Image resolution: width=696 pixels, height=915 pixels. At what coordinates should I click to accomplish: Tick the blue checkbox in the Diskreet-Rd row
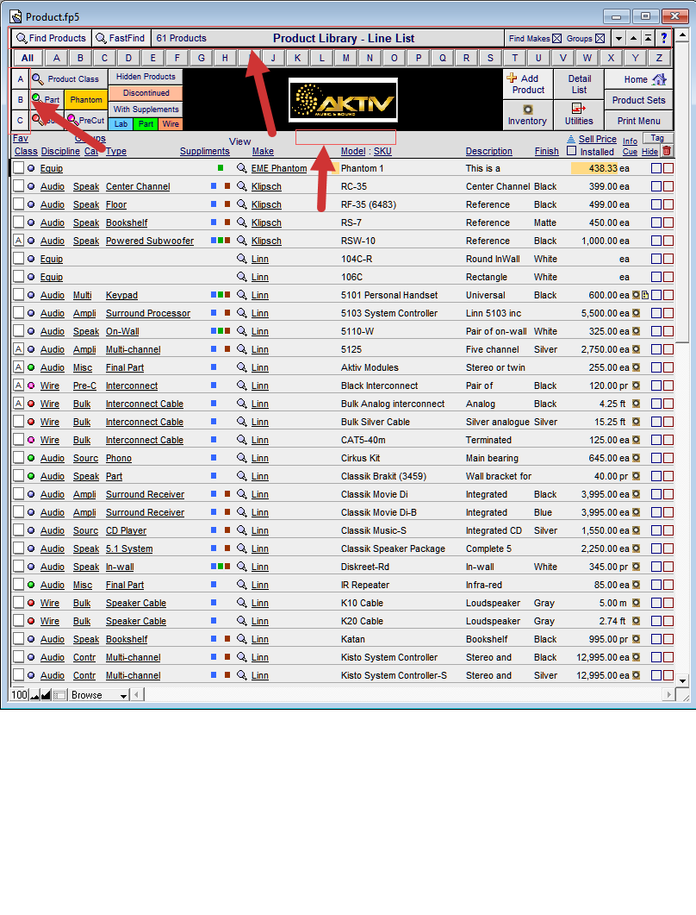(x=656, y=567)
